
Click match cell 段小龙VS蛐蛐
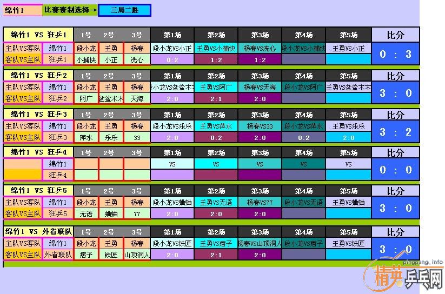[x=172, y=202]
